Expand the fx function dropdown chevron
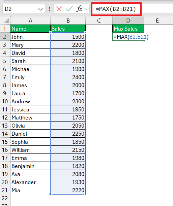This screenshot has height=206, width=173. 86,9
